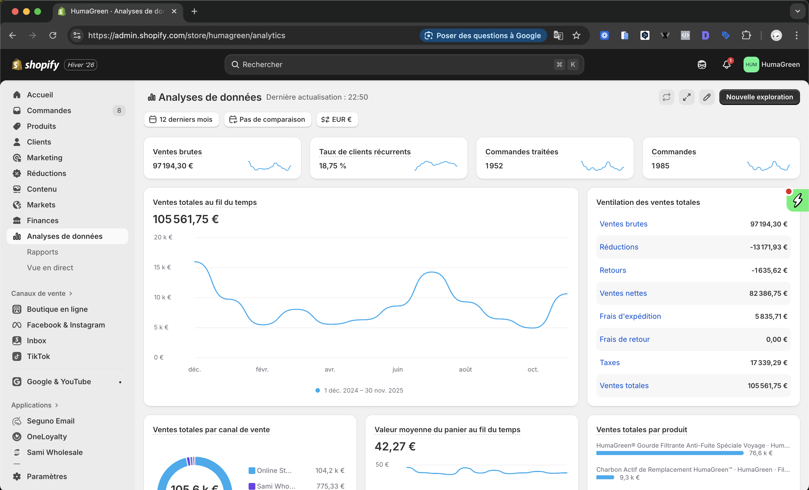
Task: Click the Online Store blue legend swatch
Action: click(x=252, y=470)
